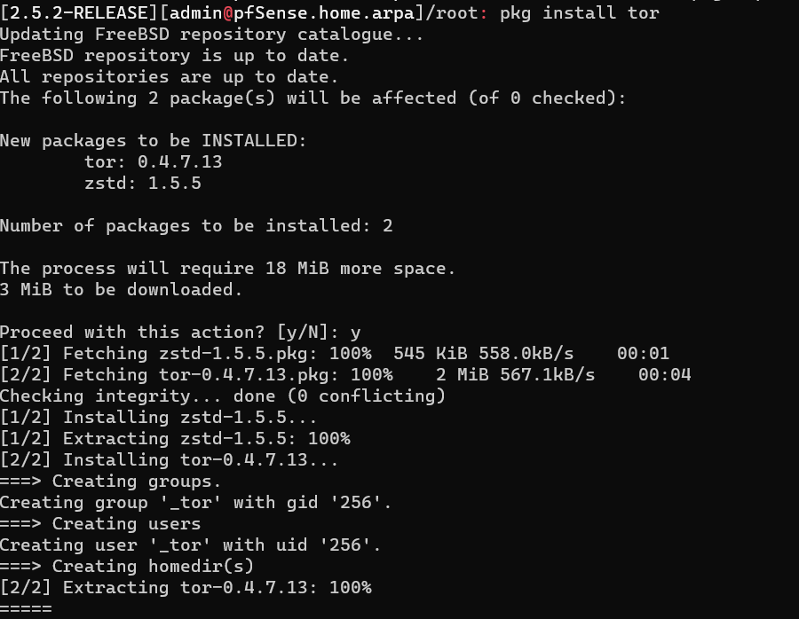This screenshot has height=619, width=799.
Task: Click the "3 MiB to be downloaded" line
Action: tap(121, 290)
